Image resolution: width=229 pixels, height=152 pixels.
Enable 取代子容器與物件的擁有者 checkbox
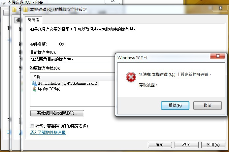coord(32,126)
